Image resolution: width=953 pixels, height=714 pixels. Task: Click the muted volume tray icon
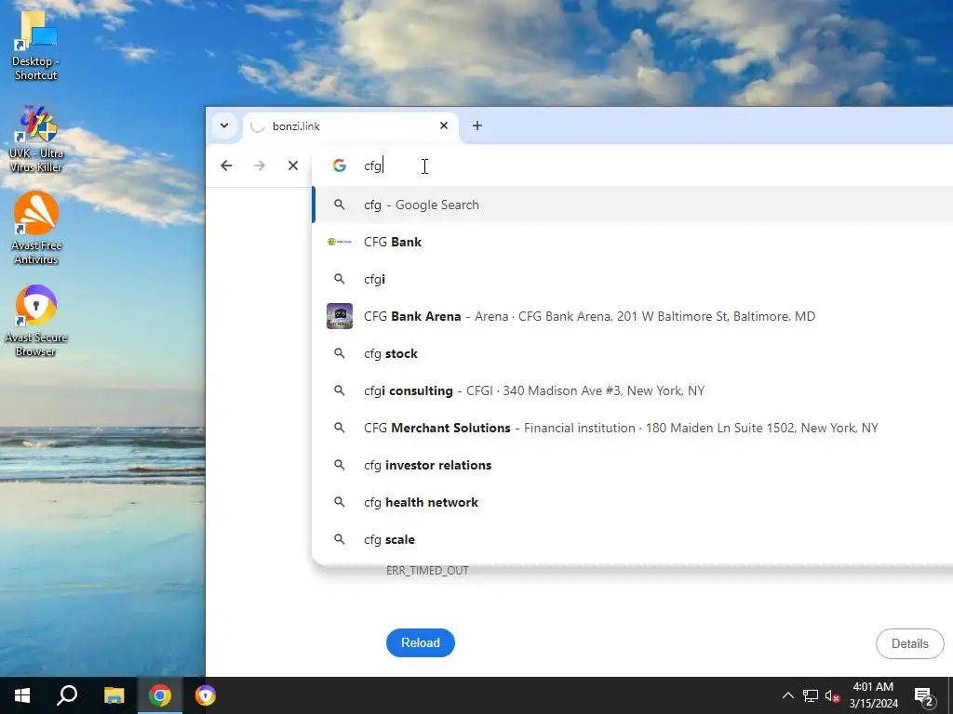click(832, 696)
